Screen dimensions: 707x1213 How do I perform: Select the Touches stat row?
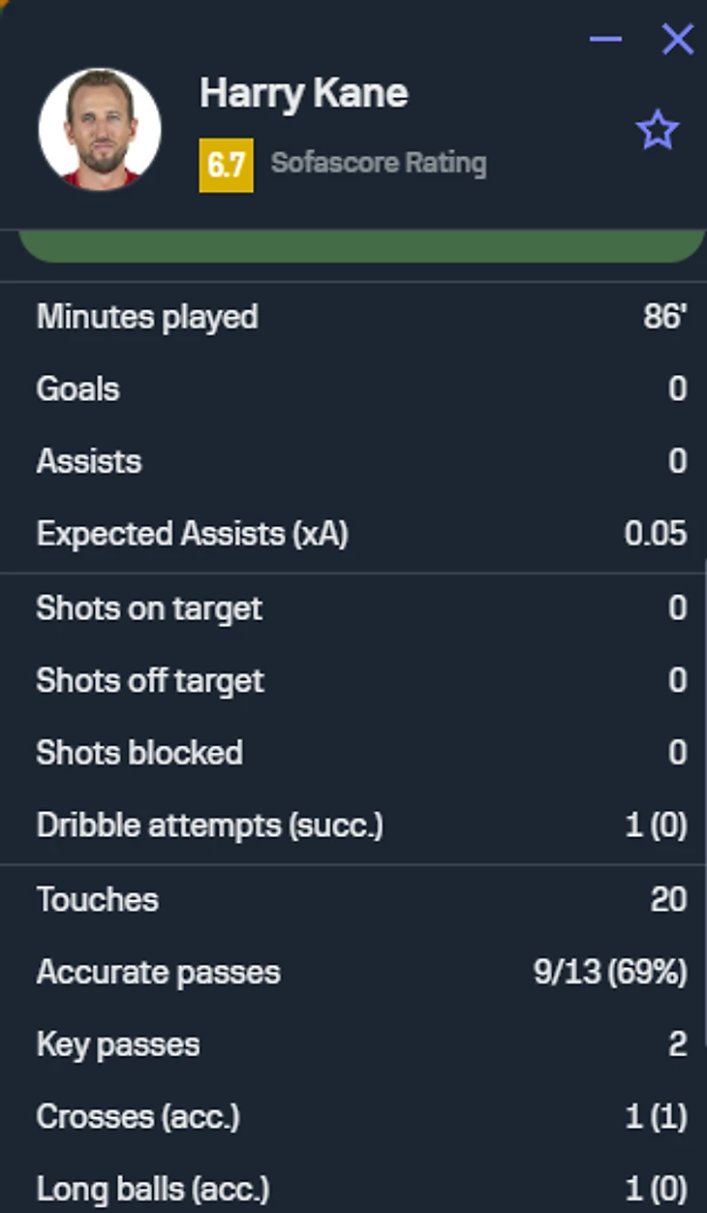tap(353, 899)
